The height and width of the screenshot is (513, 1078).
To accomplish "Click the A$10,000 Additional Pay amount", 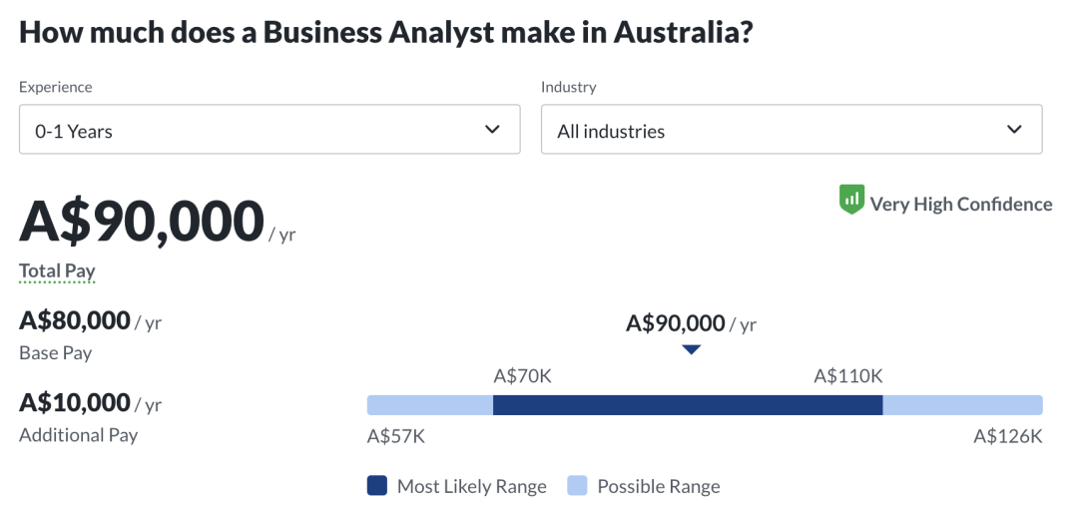I will tap(75, 403).
